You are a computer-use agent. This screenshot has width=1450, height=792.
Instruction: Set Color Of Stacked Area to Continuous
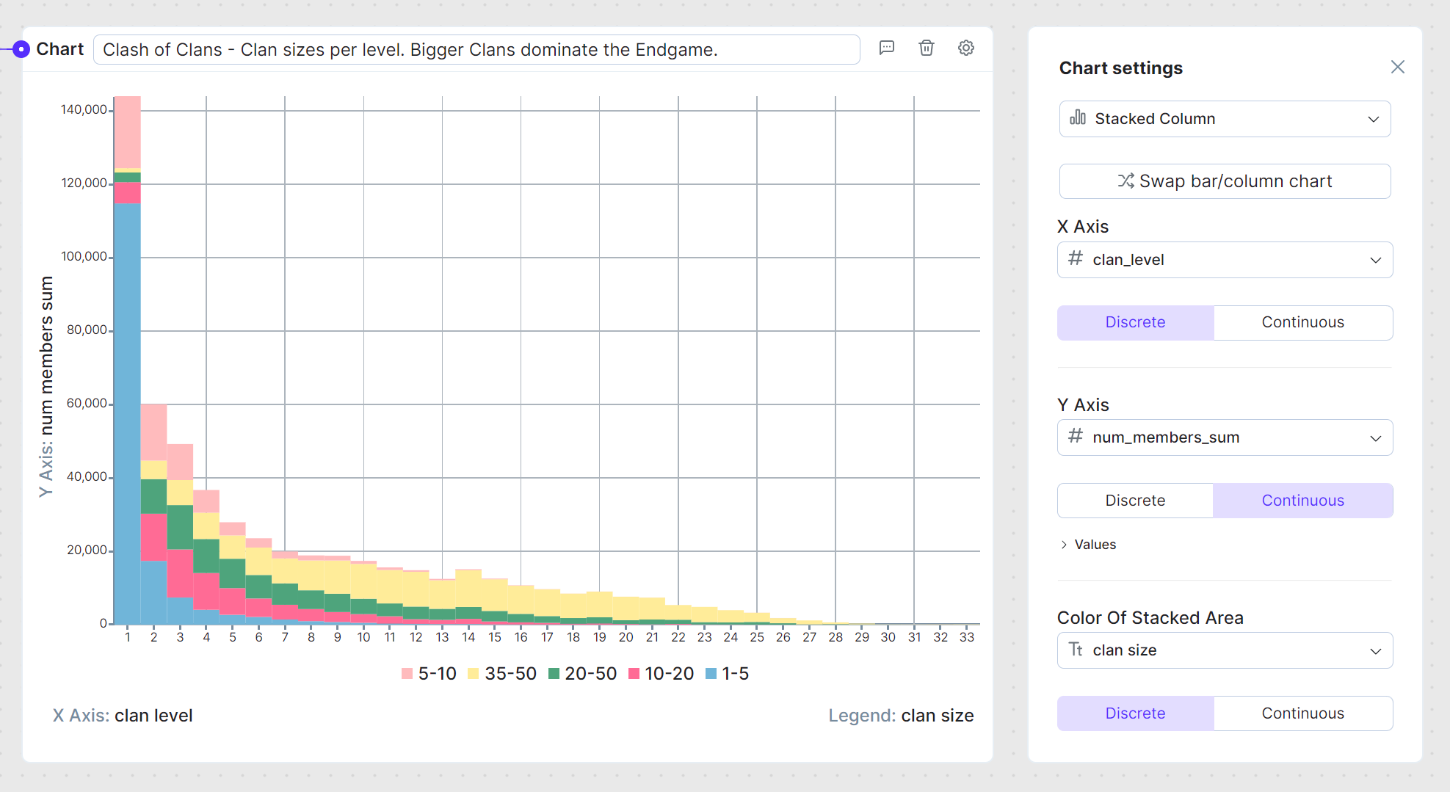pos(1302,713)
